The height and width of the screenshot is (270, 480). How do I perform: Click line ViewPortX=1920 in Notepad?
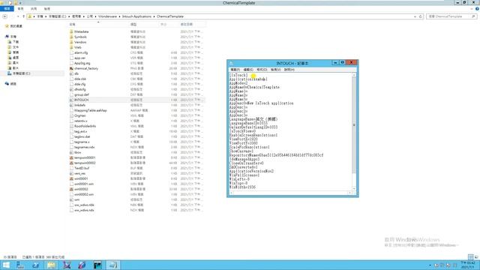coord(243,139)
